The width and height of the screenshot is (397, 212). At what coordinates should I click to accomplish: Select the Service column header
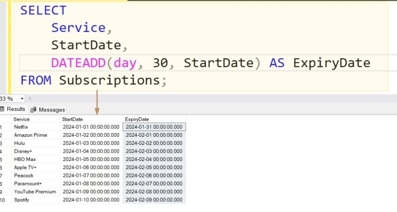click(x=36, y=119)
